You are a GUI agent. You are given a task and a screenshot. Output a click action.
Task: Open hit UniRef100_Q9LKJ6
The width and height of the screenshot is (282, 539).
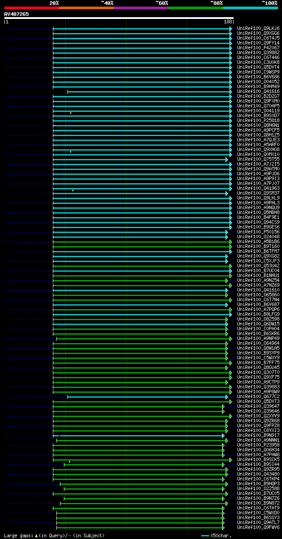[x=258, y=29]
